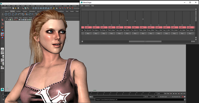This screenshot has height=103, width=199.
Task: Activate the Move tool in toolbox
Action: click(2, 31)
